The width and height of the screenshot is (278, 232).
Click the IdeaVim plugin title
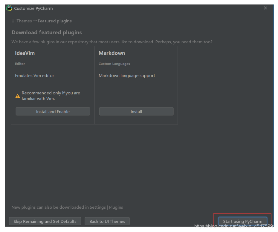click(x=25, y=53)
